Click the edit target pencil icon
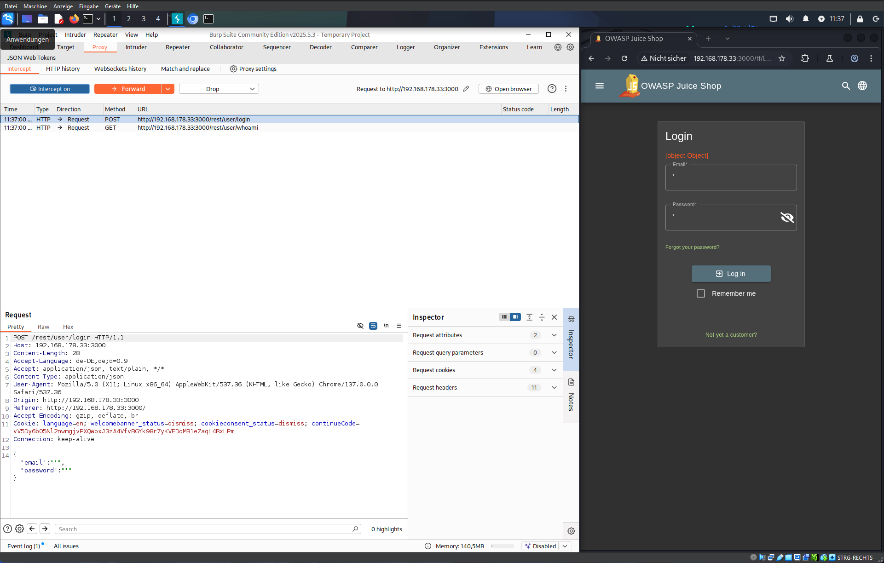 pyautogui.click(x=466, y=89)
